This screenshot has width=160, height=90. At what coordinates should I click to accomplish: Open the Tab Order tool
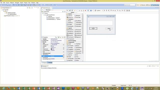tap(77, 17)
